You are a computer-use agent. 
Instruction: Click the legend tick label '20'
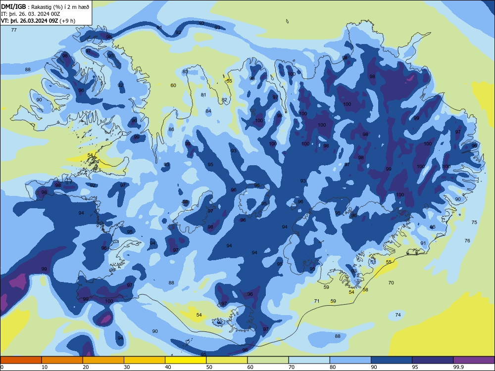click(86, 367)
